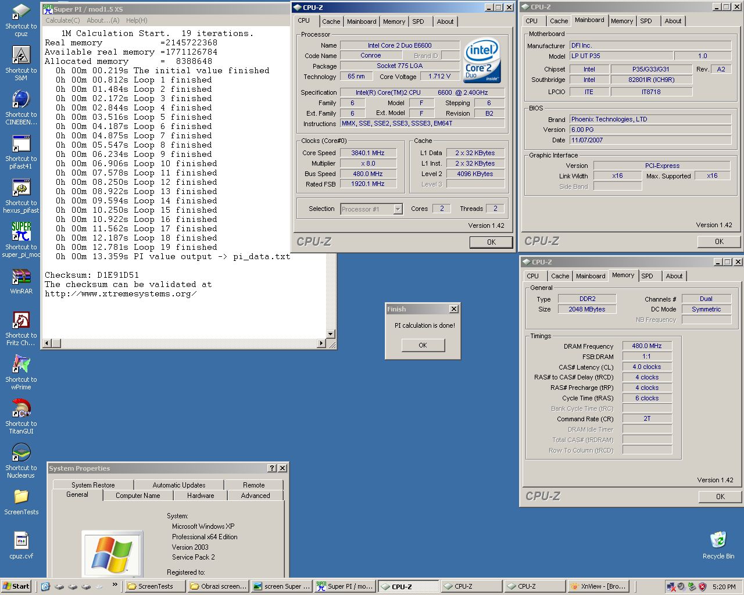
Task: Click OK in the CPU-Z mainboard window
Action: (x=719, y=242)
